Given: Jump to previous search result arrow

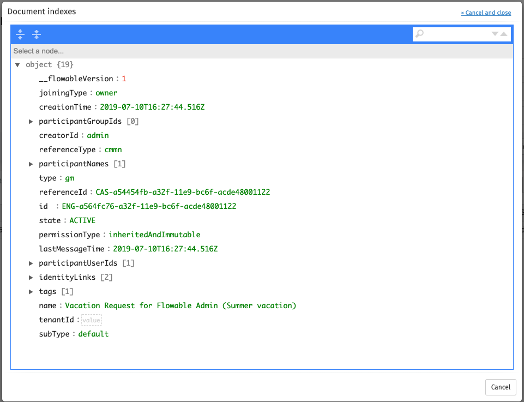Looking at the screenshot, I should point(504,34).
